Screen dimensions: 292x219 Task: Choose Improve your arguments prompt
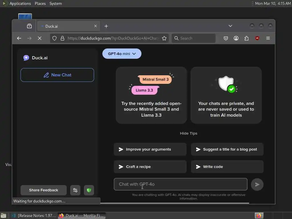150,149
